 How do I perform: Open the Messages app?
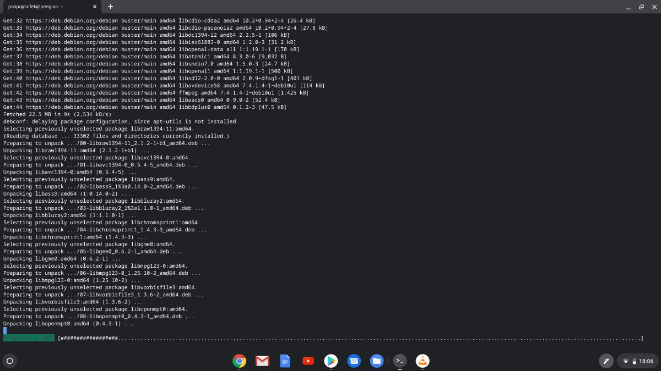tap(354, 361)
